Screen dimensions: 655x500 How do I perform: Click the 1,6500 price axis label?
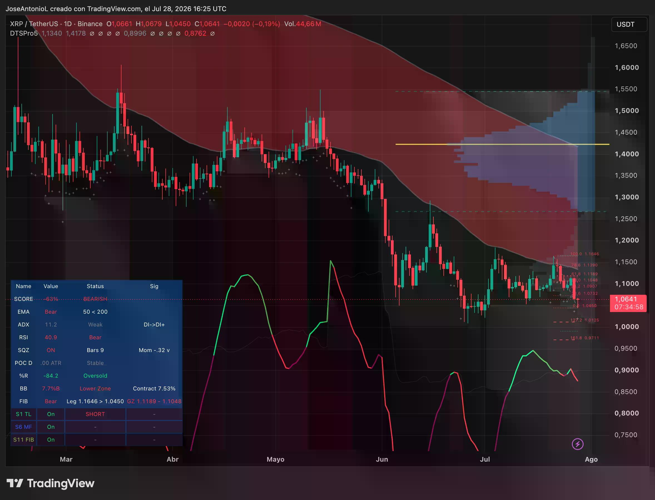coord(626,46)
